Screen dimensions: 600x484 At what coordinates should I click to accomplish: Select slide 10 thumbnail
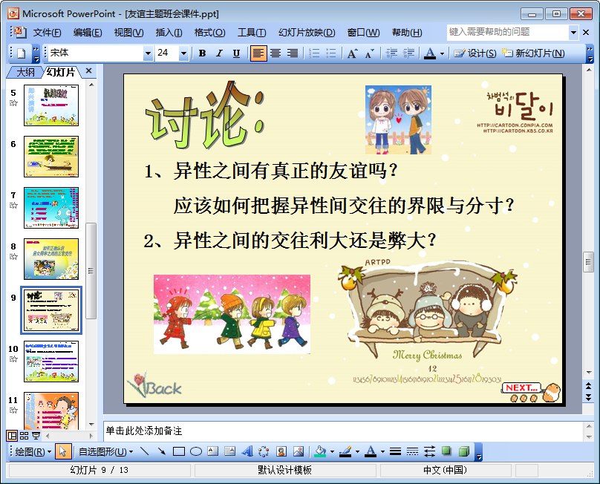(x=51, y=362)
